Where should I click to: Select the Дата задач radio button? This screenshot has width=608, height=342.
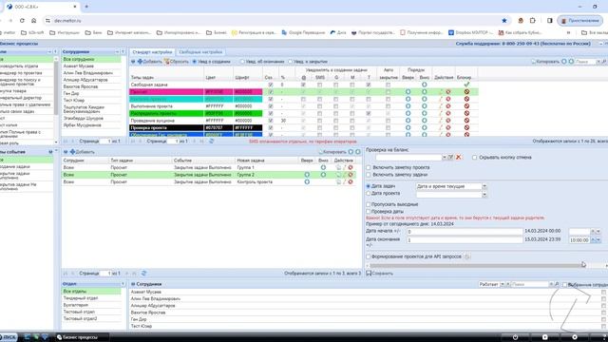click(x=369, y=186)
